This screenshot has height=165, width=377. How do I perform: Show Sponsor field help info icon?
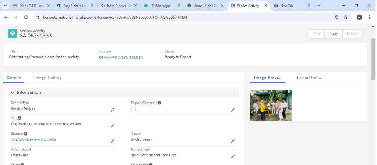25,134
